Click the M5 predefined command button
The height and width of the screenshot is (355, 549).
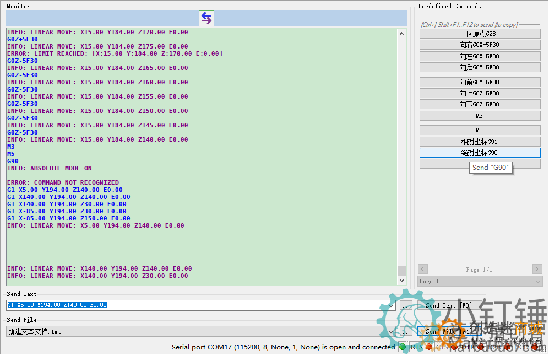[480, 130]
